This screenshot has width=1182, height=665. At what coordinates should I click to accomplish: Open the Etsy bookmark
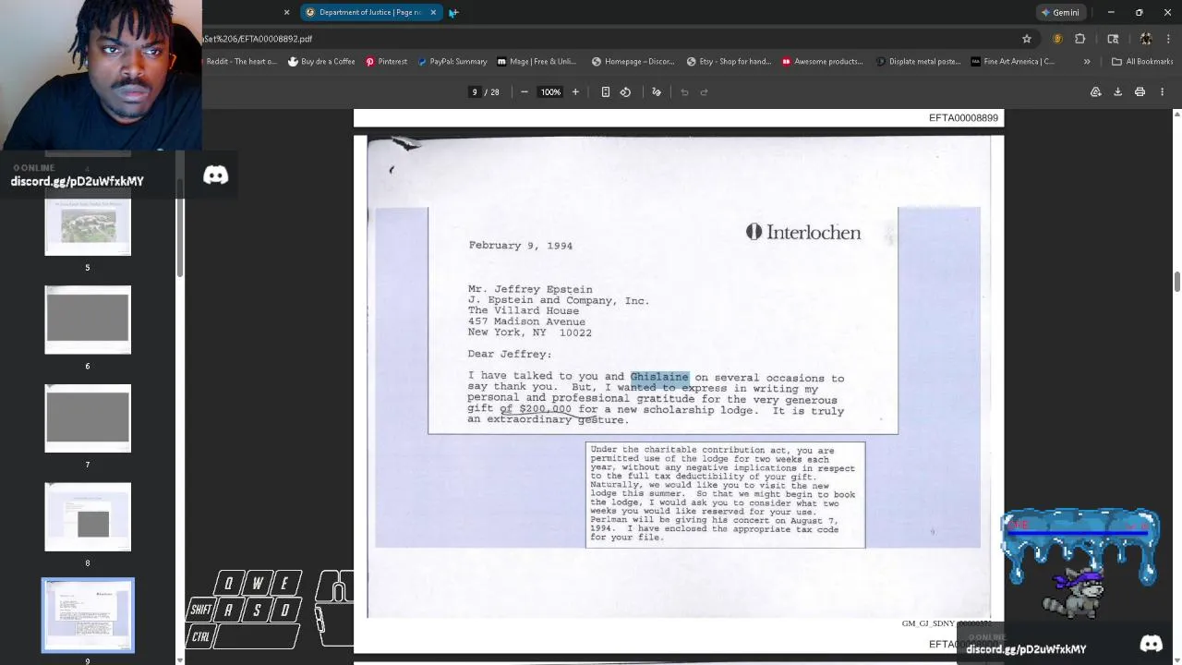point(729,61)
